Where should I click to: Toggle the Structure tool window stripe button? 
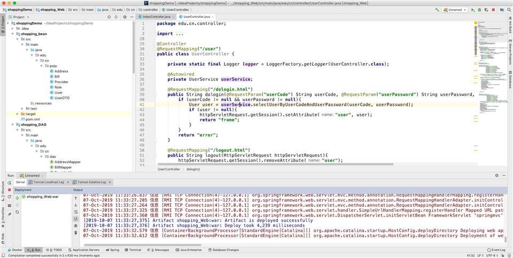(3, 191)
